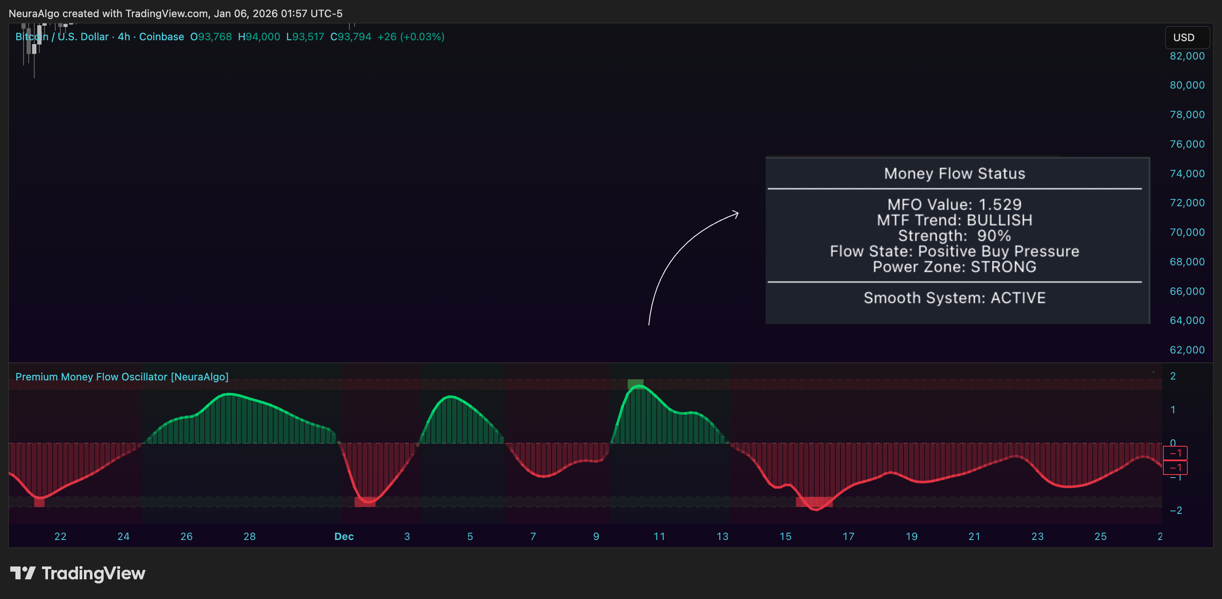Click the 68,000 price axis label
Viewport: 1222px width, 599px height.
click(x=1187, y=261)
